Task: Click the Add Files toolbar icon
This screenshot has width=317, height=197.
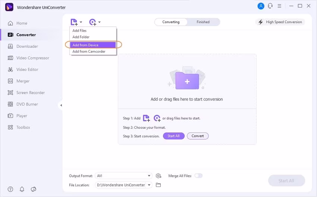Action: pyautogui.click(x=74, y=22)
